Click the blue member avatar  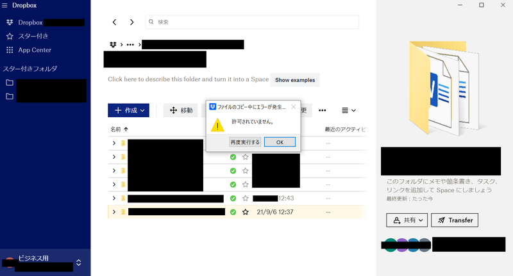click(x=413, y=245)
